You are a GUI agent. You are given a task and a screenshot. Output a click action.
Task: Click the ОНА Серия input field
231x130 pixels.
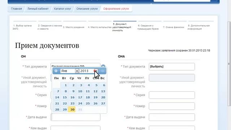172,95
